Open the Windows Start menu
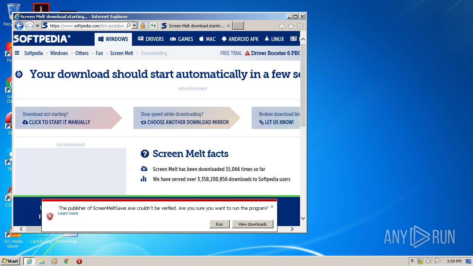The width and height of the screenshot is (473, 266). pos(10,261)
